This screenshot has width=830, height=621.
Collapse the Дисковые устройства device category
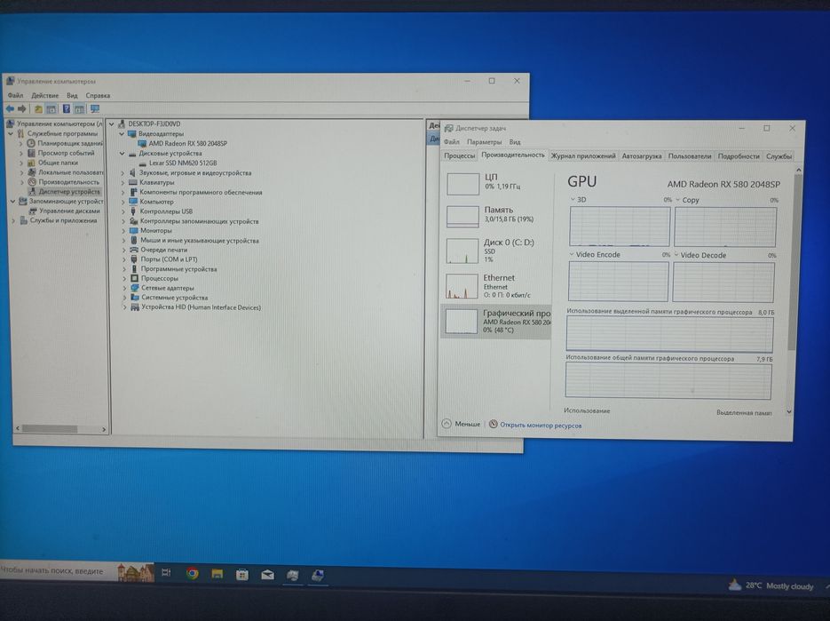coord(122,153)
